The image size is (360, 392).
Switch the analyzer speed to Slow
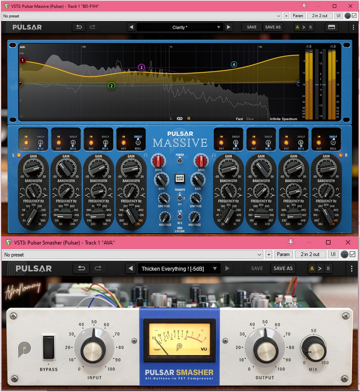(250, 119)
